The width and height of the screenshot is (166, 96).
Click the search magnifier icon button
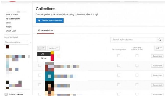tap(160, 40)
